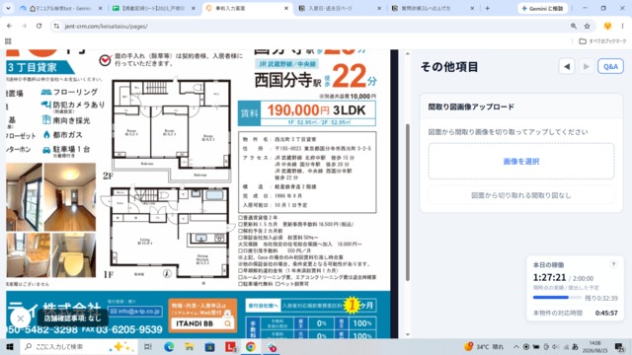Switch to マニュアル検索bot Gemini tab
Image resolution: width=632 pixels, height=355 pixels.
60,8
